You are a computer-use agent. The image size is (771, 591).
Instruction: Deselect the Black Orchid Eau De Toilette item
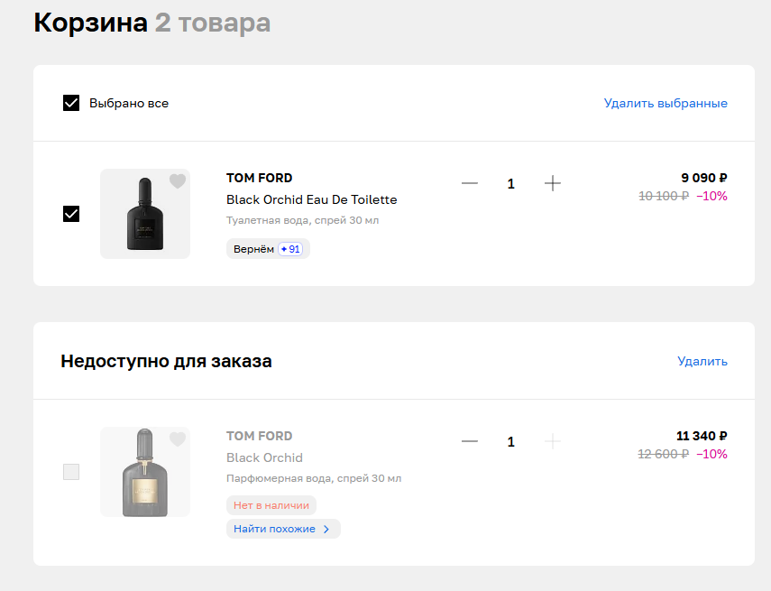coord(71,214)
